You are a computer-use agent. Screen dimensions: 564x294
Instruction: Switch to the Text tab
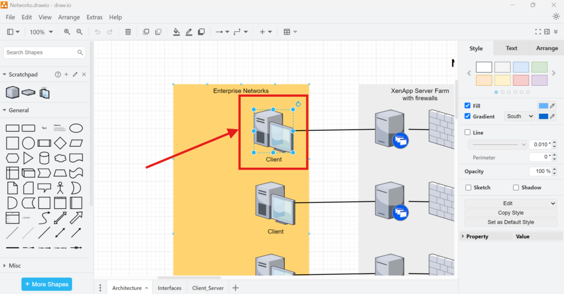point(511,48)
